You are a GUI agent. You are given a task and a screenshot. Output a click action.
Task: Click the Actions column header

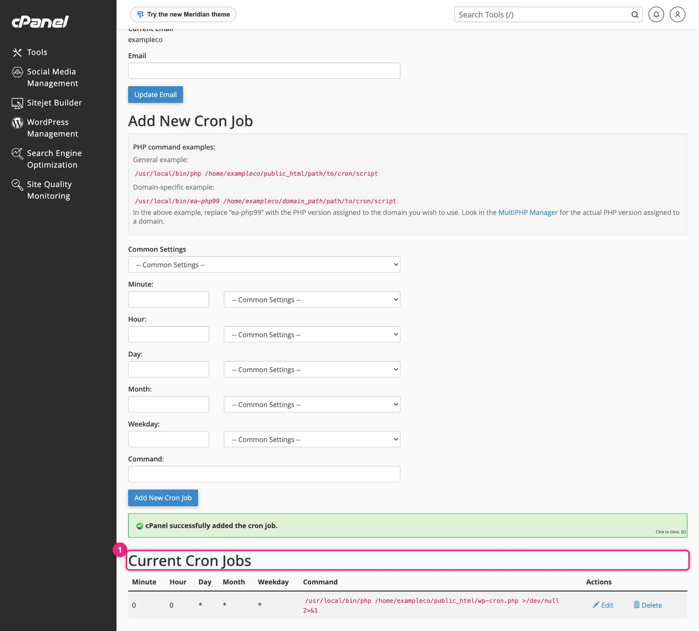pos(599,582)
